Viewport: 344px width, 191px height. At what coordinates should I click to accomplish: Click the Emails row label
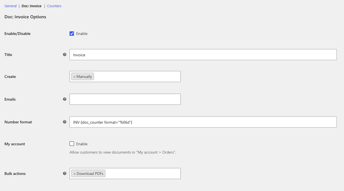pos(10,99)
